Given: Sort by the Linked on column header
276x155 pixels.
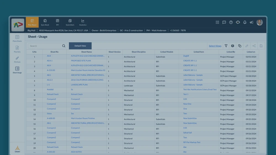Looking at the screenshot, I should tap(251, 52).
